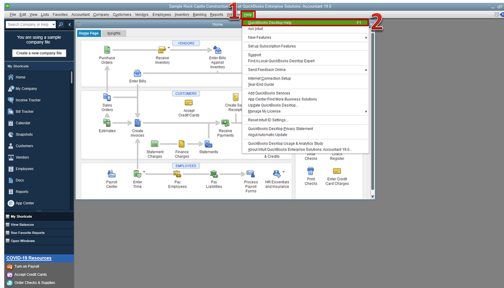The image size is (504, 288).
Task: Select Open Windows panel
Action: (39, 241)
